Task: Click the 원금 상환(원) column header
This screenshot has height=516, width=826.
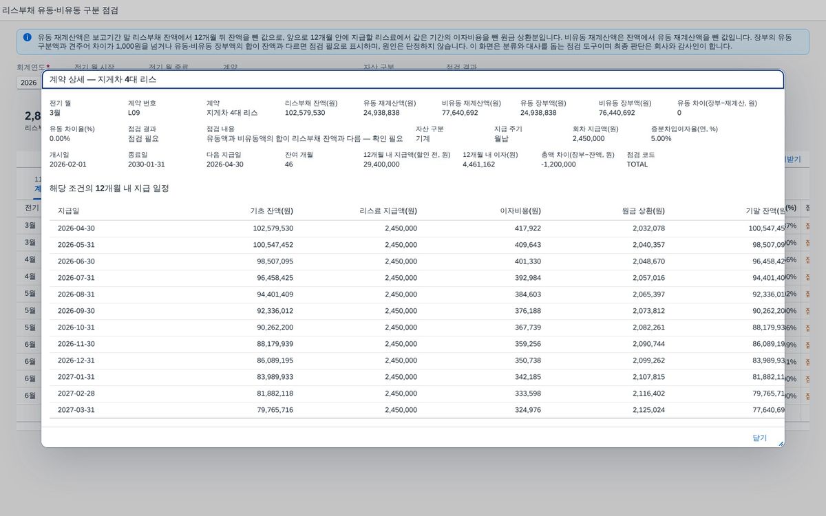Action: pos(642,211)
